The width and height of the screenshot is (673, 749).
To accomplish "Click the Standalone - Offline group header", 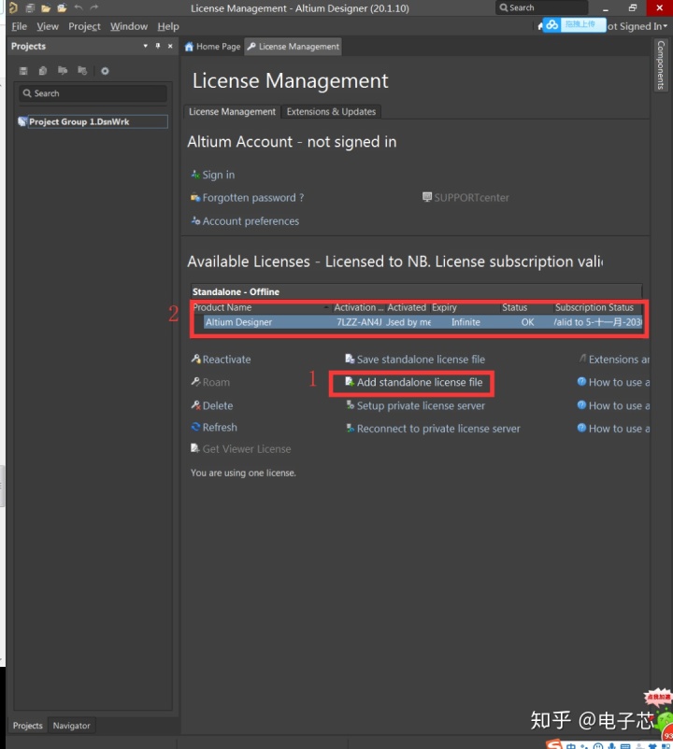I will tap(416, 292).
